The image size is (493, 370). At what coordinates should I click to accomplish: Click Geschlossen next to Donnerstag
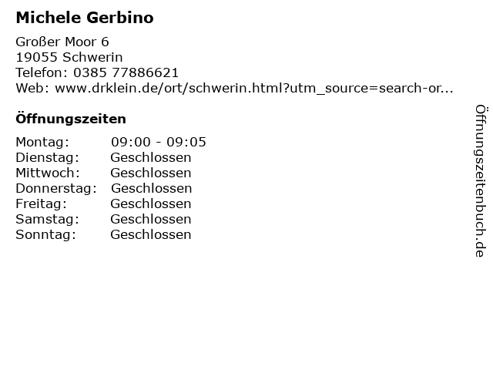click(152, 188)
